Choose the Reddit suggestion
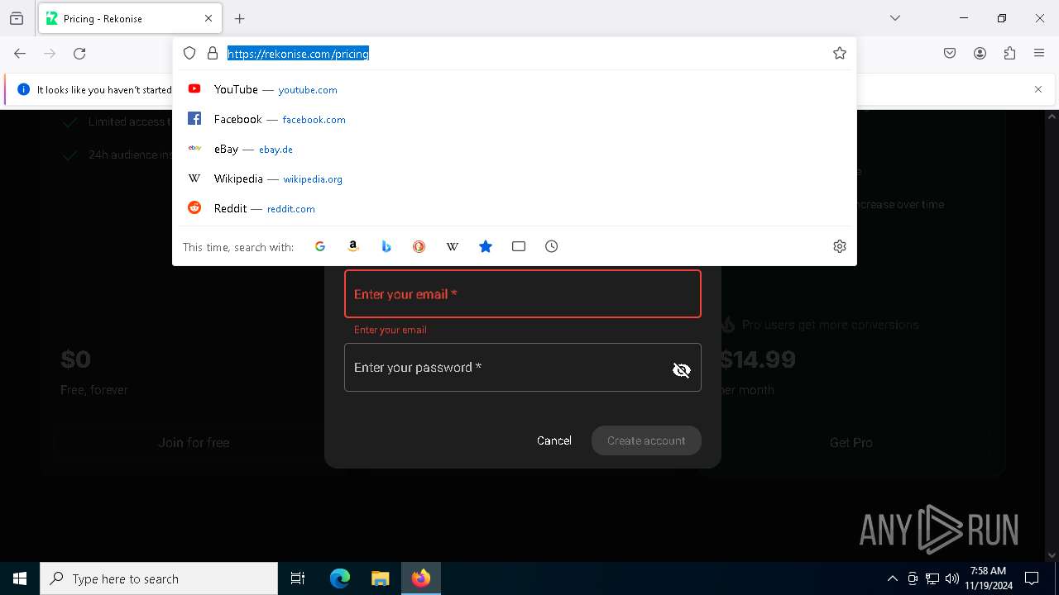Image resolution: width=1059 pixels, height=595 pixels. tap(515, 208)
